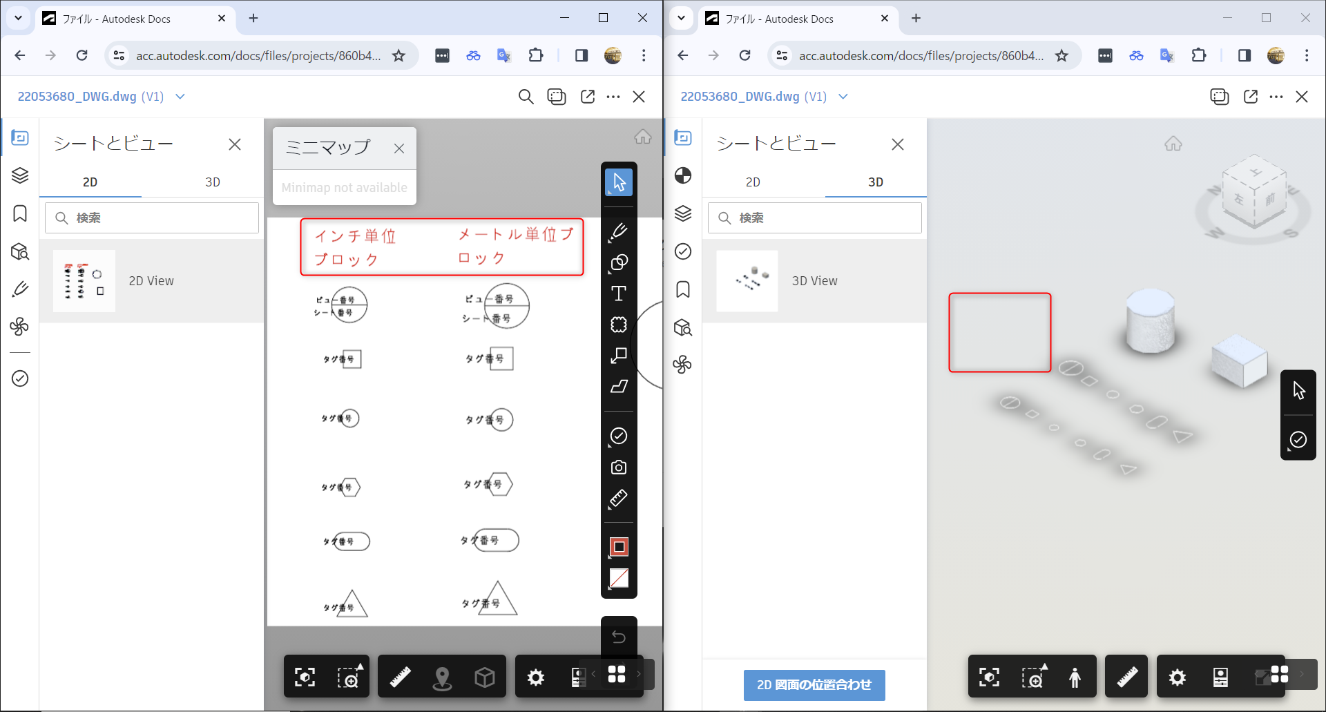Viewport: 1326px width, 712px height.
Task: Open the red fill color swatch
Action: [x=619, y=548]
